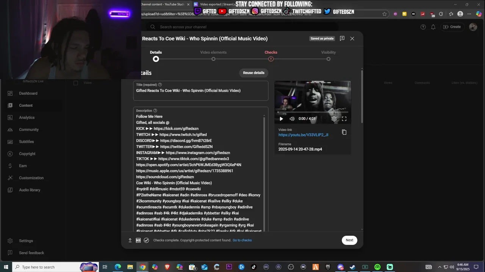Open YouTube Studio notifications bell

pyautogui.click(x=433, y=27)
